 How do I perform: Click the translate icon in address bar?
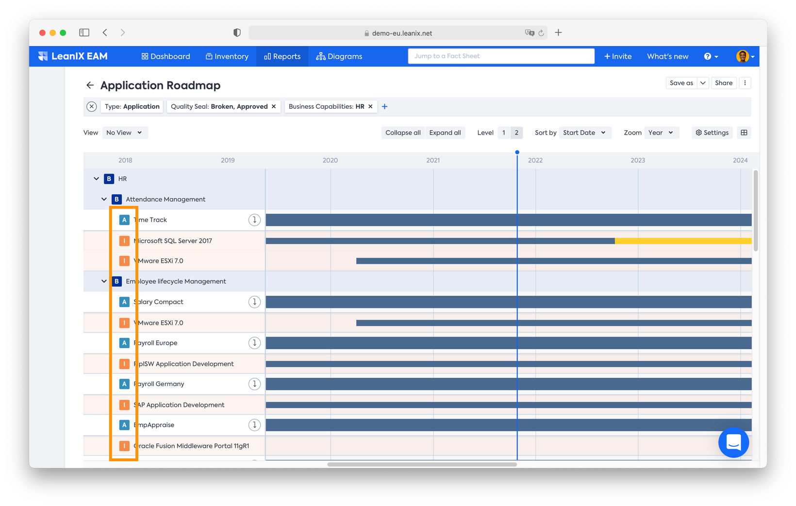click(530, 33)
